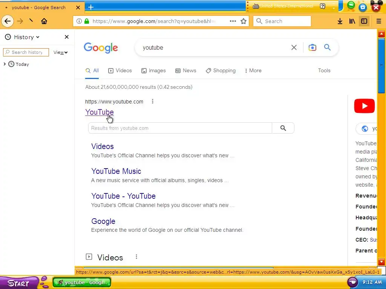Open the YouTube result title link

pos(100,112)
